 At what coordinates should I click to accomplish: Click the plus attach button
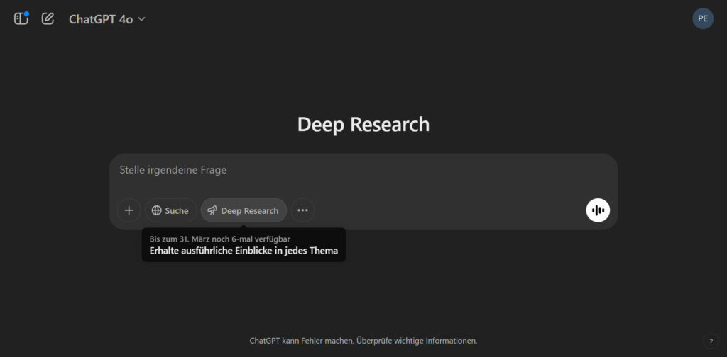[x=129, y=210]
